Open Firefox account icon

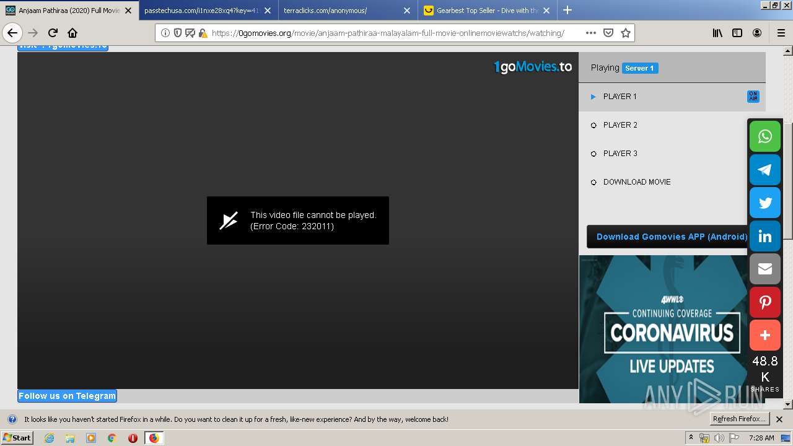click(757, 33)
